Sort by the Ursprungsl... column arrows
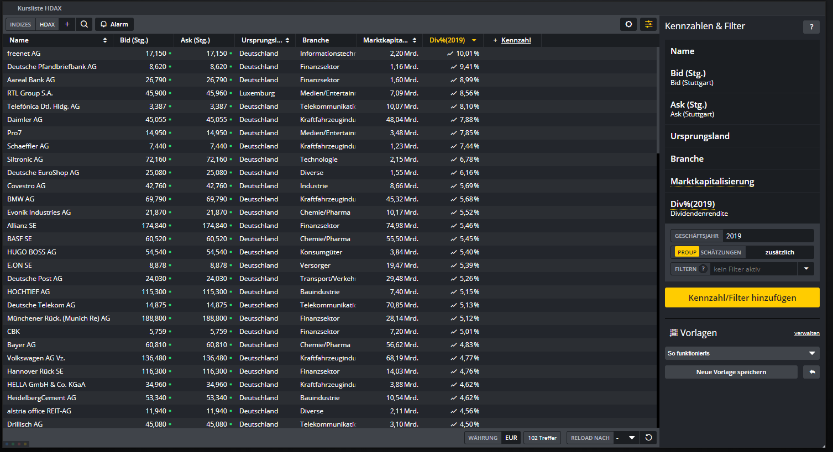Screen dimensions: 833x452 [x=287, y=40]
